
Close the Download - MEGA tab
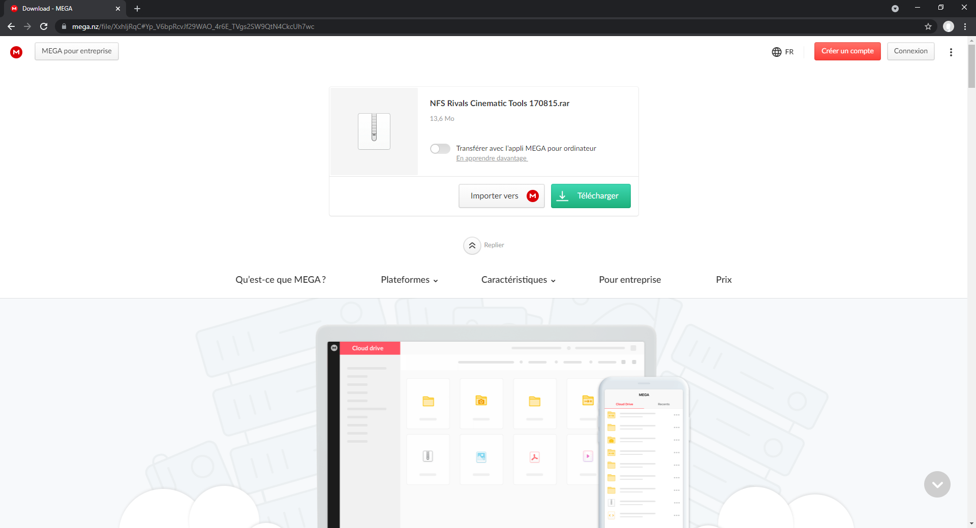pyautogui.click(x=118, y=9)
